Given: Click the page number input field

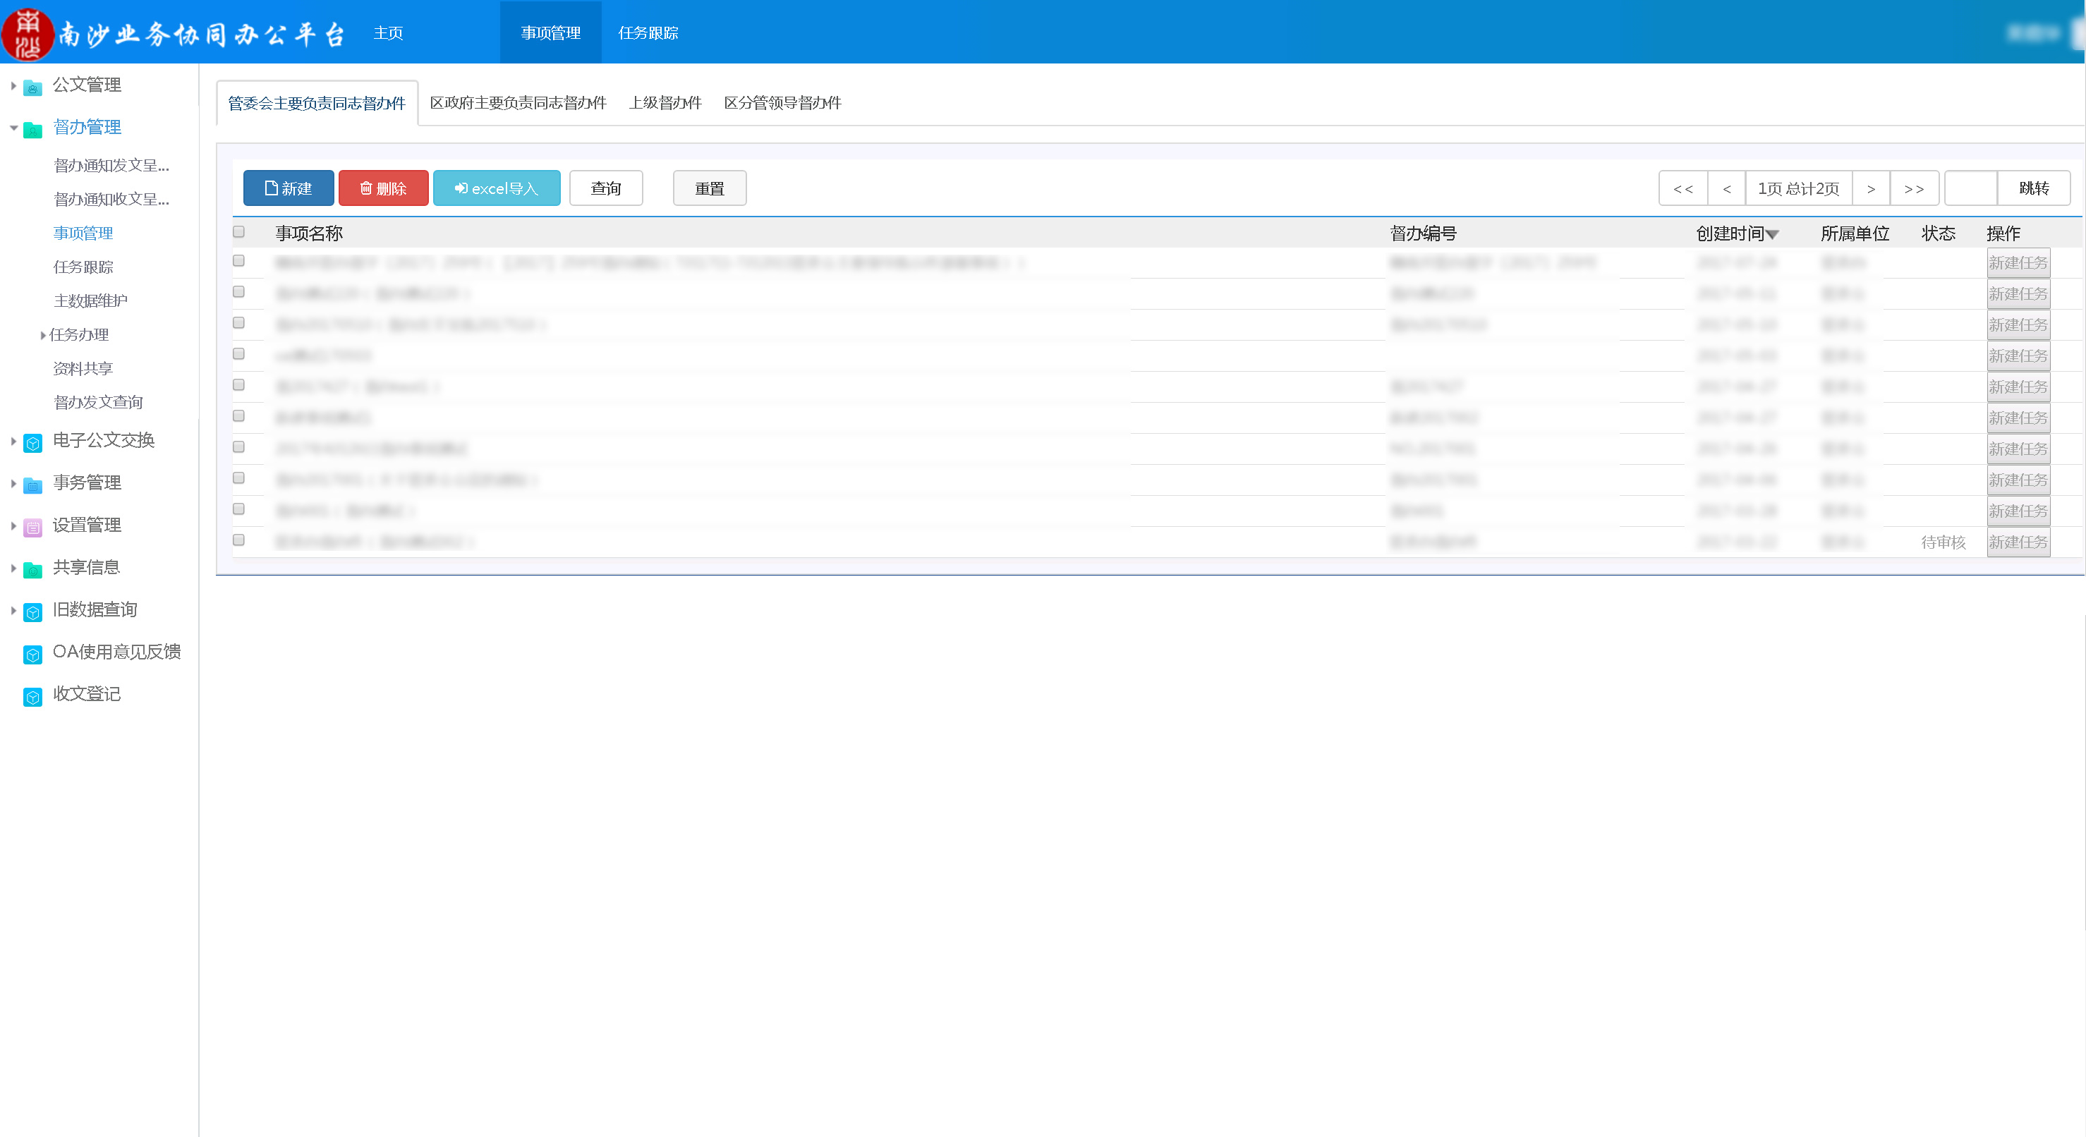Looking at the screenshot, I should tap(1970, 188).
